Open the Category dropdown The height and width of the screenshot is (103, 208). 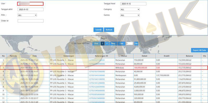pos(130,10)
